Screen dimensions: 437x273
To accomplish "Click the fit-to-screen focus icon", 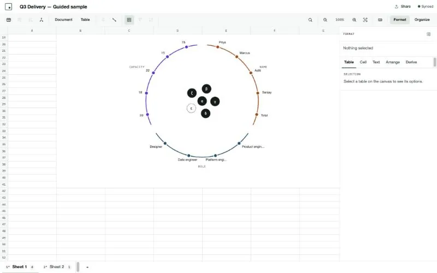I will tap(365, 20).
